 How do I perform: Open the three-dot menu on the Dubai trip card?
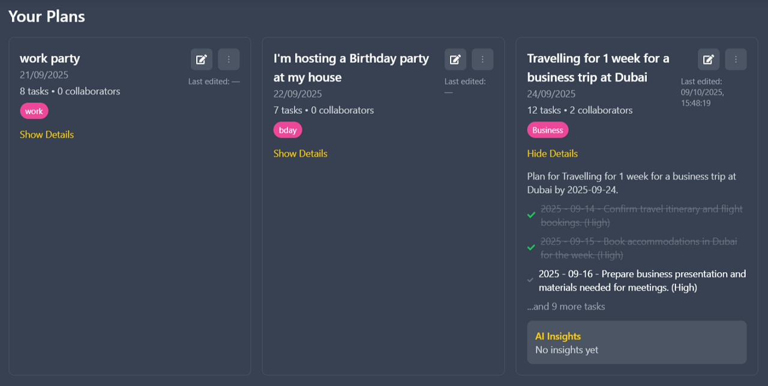coord(736,59)
